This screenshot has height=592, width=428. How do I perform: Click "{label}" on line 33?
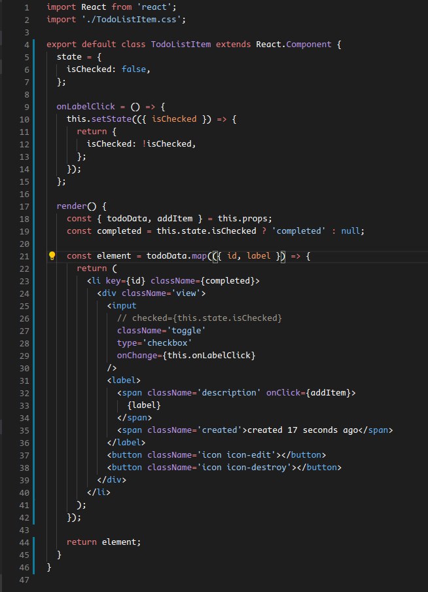(x=144, y=406)
